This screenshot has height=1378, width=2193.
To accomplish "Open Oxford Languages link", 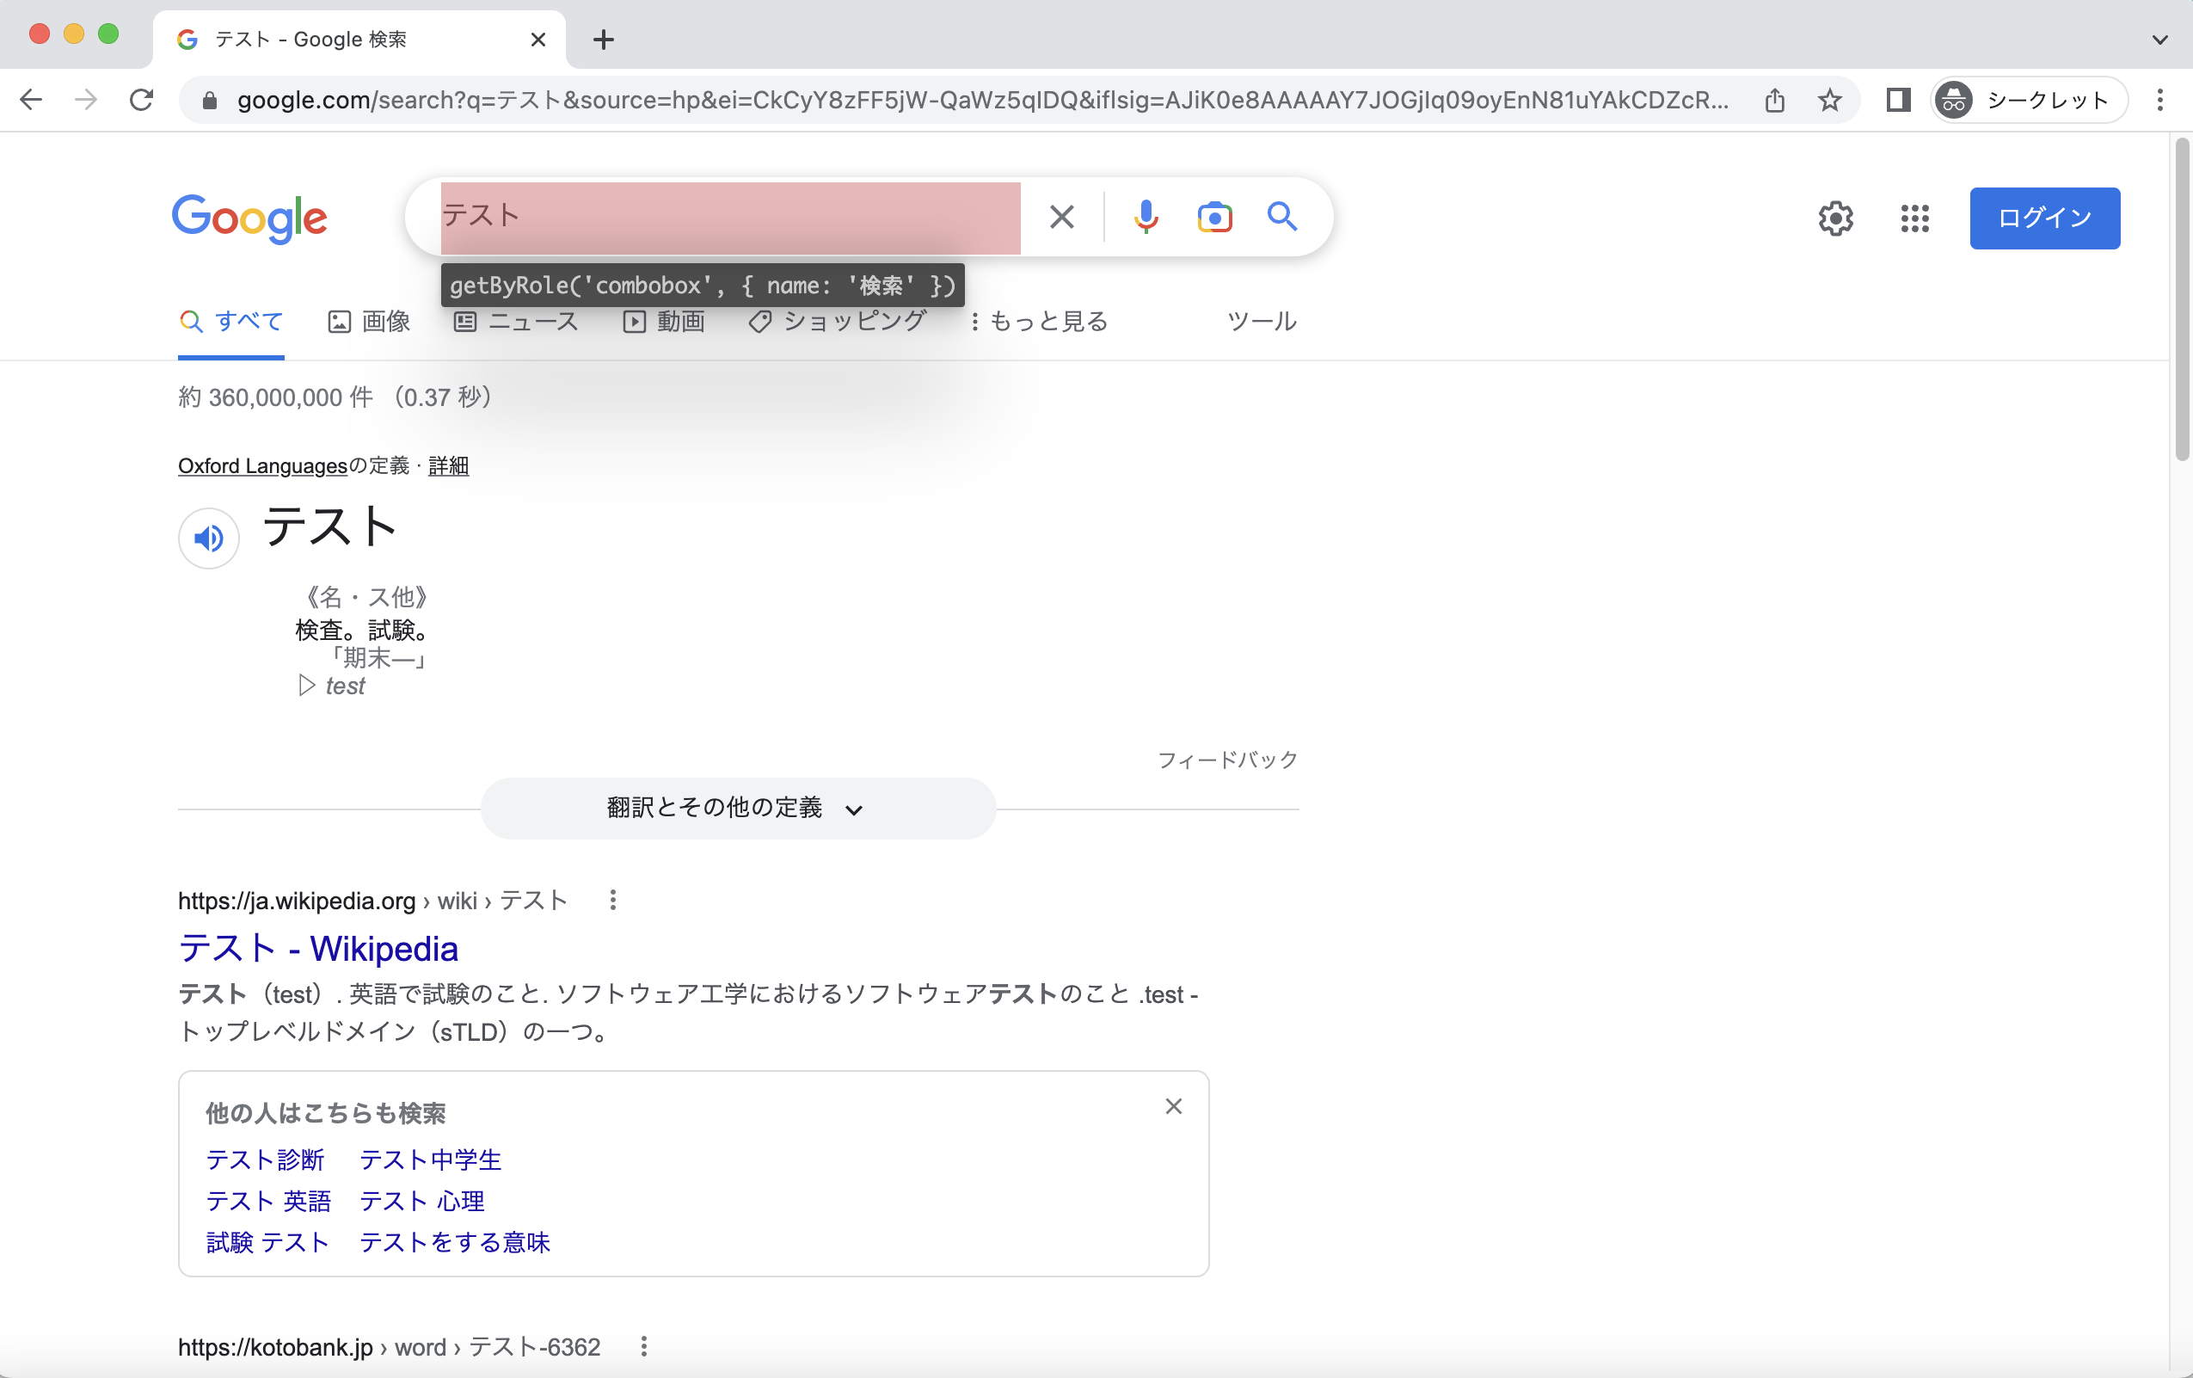I will (262, 466).
